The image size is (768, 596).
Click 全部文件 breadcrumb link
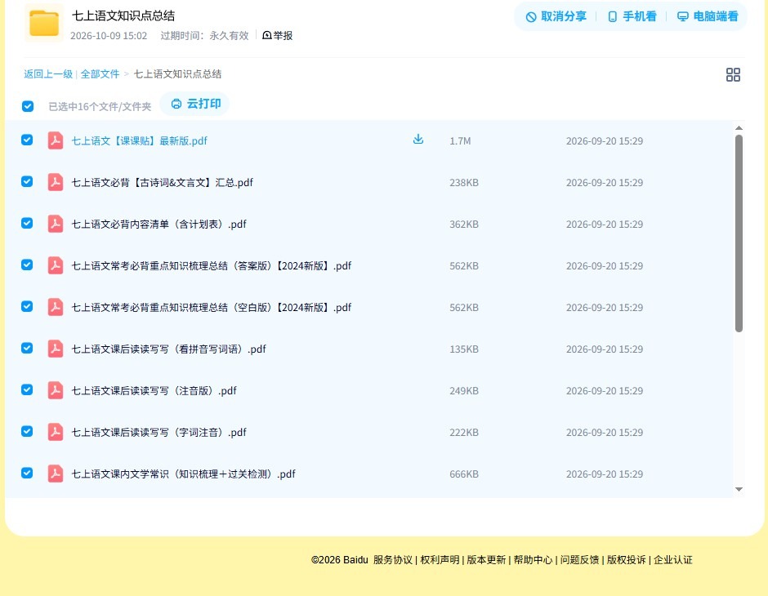pyautogui.click(x=100, y=74)
